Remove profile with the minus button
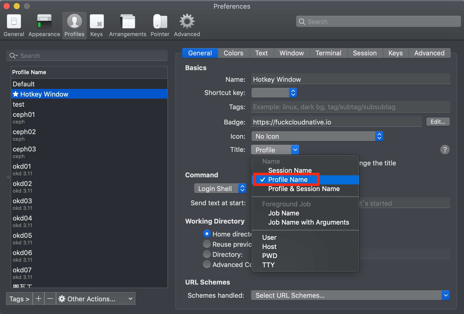 click(x=50, y=299)
